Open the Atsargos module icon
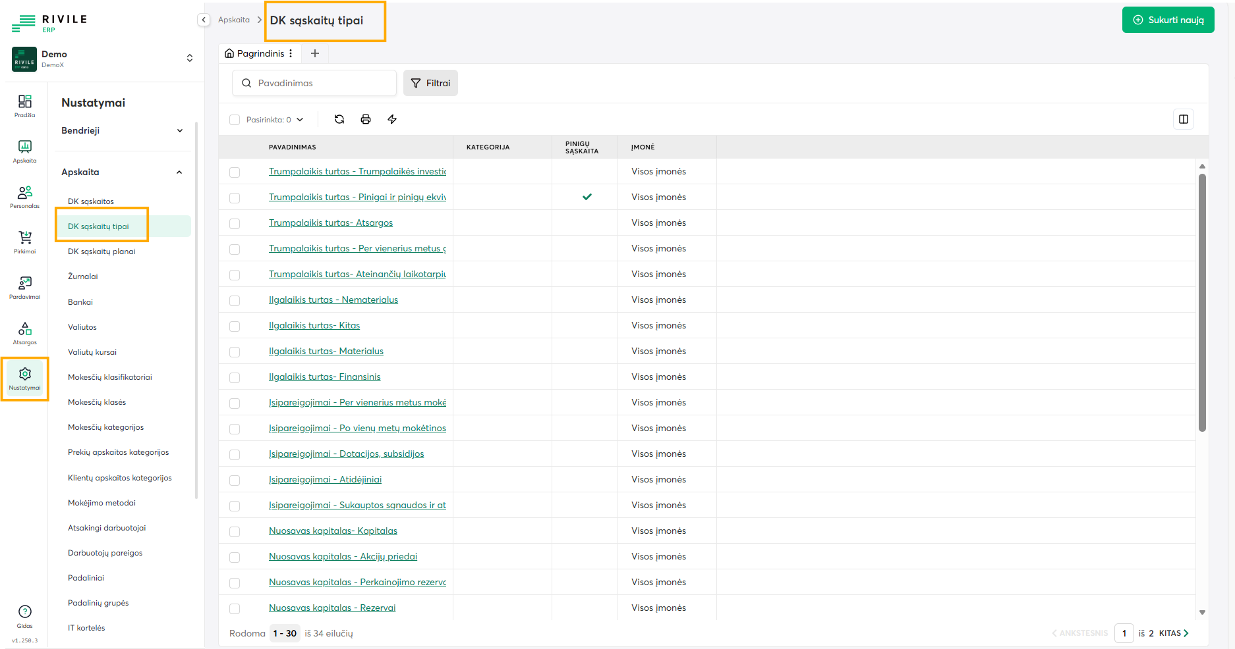 coord(25,332)
